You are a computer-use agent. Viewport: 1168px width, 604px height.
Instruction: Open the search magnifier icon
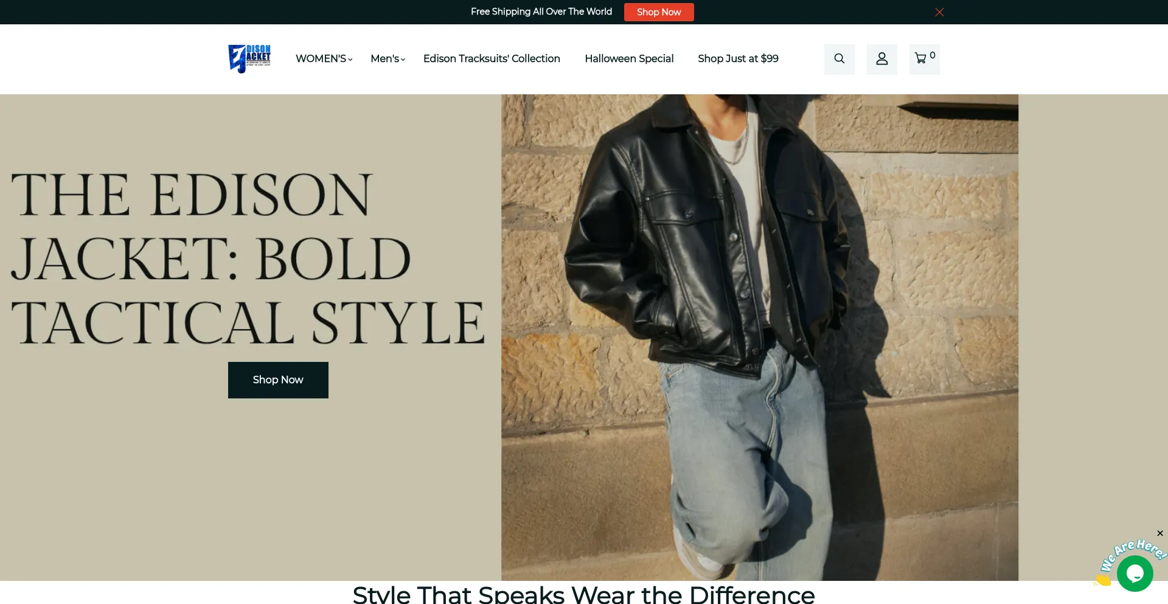(x=839, y=59)
